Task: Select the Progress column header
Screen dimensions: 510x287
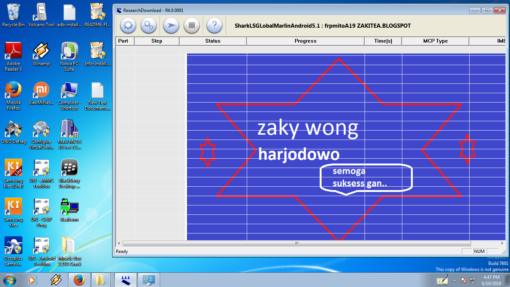Action: pos(305,41)
